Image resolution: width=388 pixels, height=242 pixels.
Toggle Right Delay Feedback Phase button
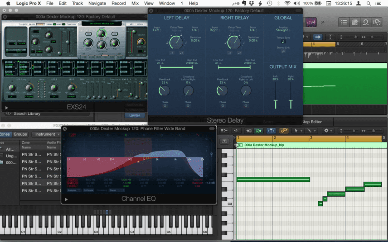coord(223,106)
